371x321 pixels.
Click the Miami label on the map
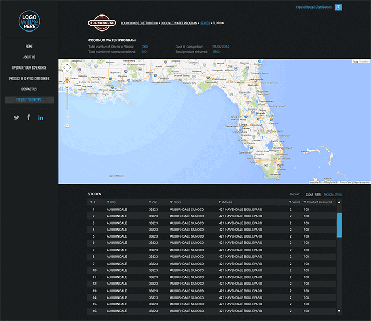(x=280, y=165)
